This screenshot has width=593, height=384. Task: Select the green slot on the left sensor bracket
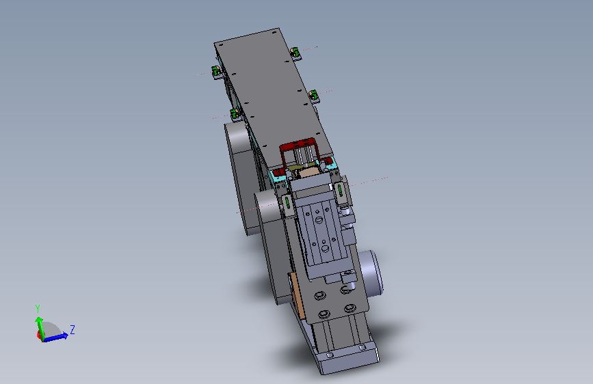pyautogui.click(x=287, y=202)
